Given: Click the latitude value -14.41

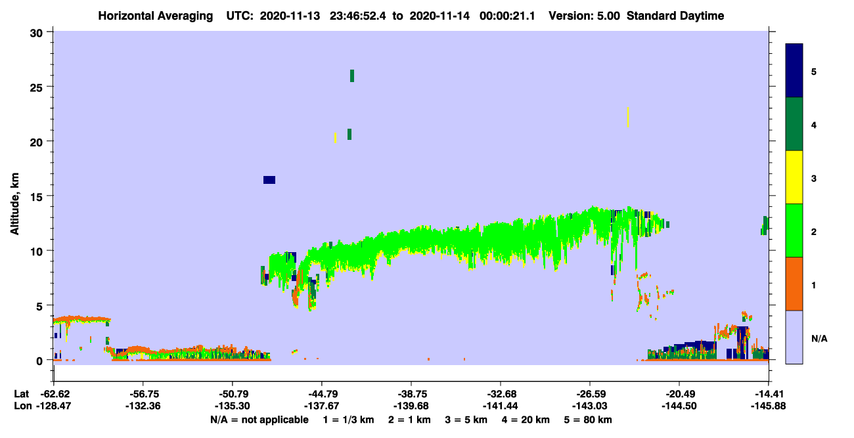Looking at the screenshot, I should (769, 394).
